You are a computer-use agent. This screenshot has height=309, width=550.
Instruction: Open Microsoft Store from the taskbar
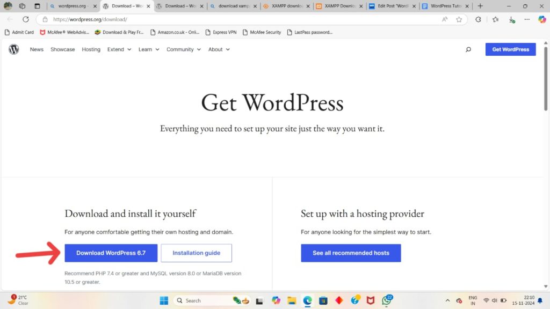click(323, 300)
